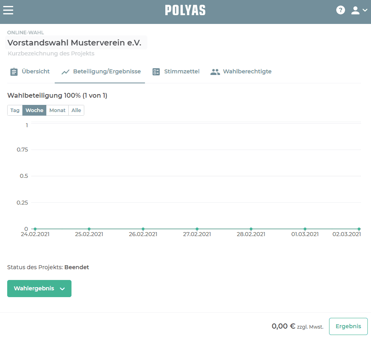
Task: Open the user account profile icon
Action: [x=355, y=10]
